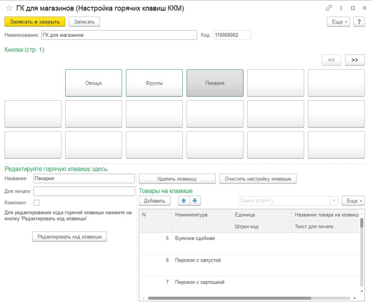Add a product with Добавить button
This screenshot has width=372, height=305.
(155, 201)
